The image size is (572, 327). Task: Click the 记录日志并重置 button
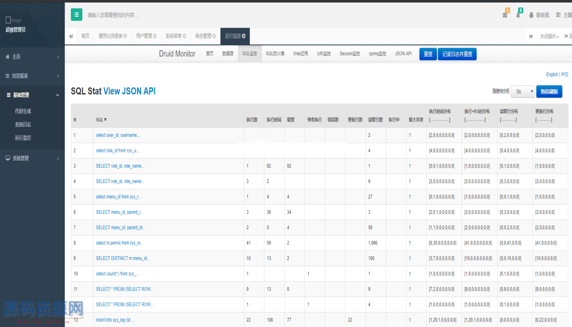457,54
